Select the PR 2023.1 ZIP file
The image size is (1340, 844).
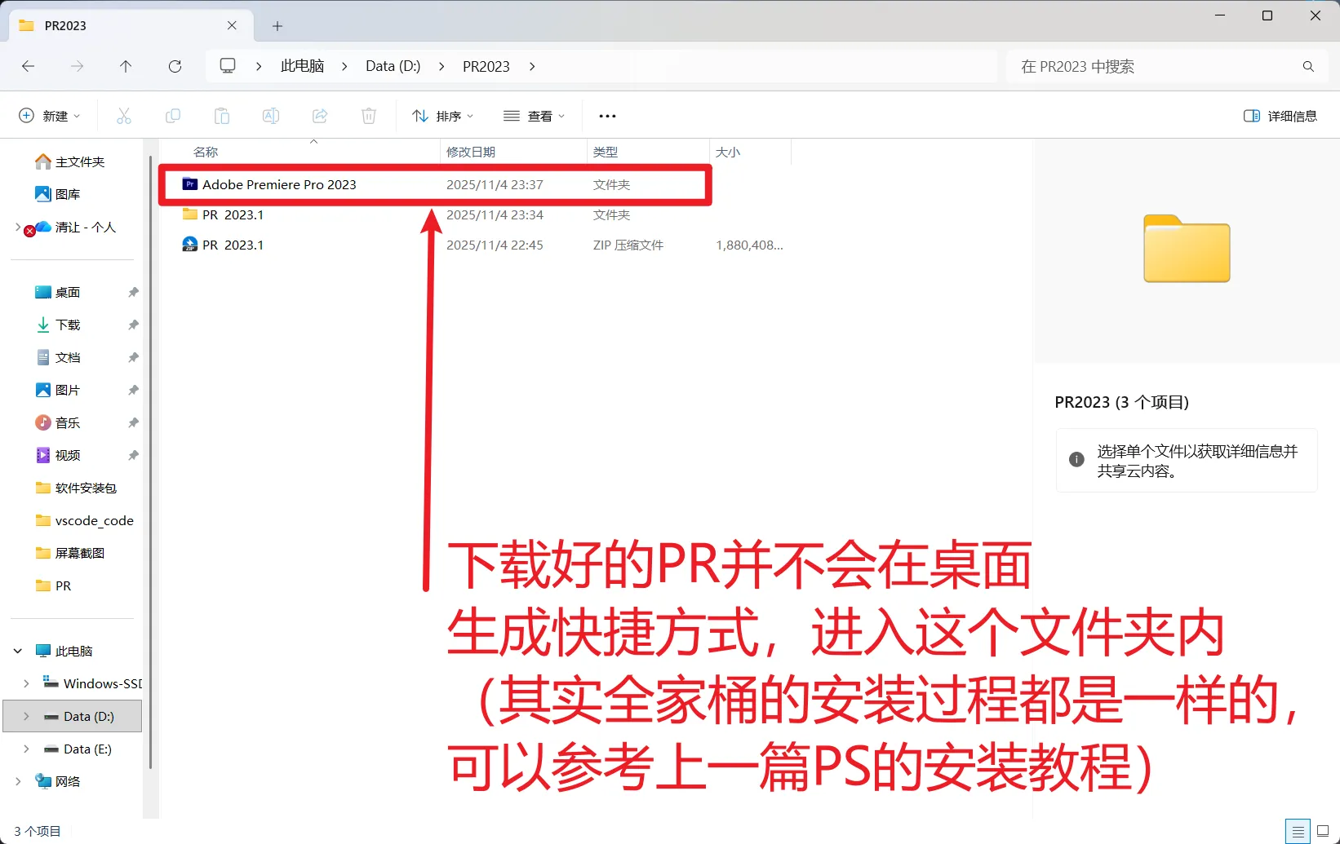[477, 245]
